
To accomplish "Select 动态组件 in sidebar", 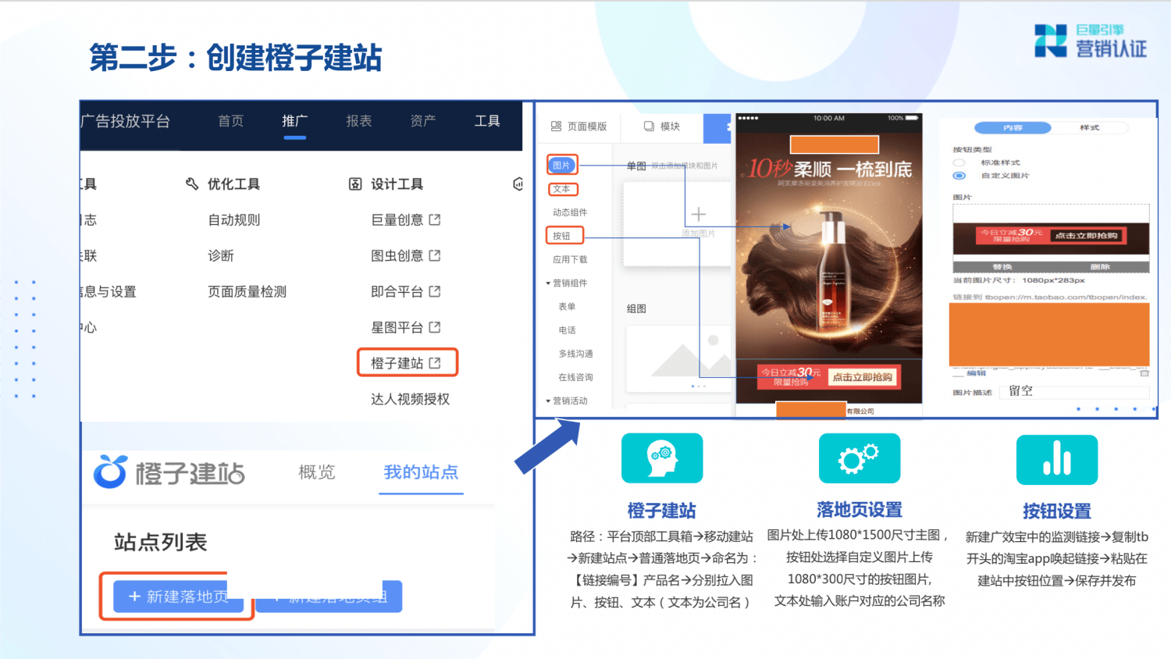I will click(x=570, y=212).
